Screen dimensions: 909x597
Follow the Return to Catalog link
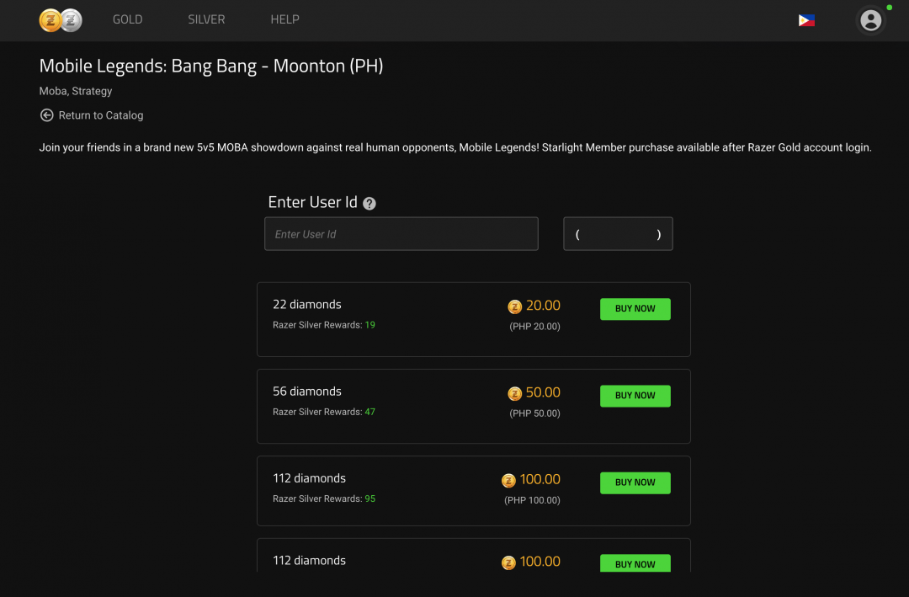101,115
